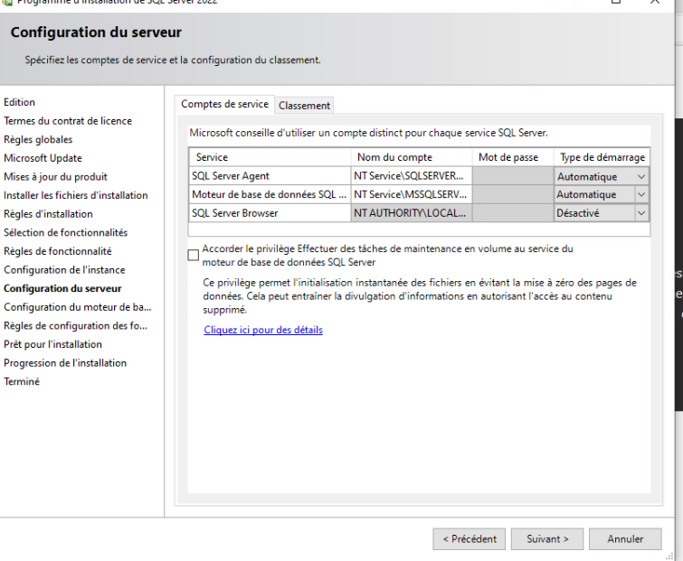The width and height of the screenshot is (683, 561).
Task: Click the 'Nom du compte' column header
Action: 412,157
